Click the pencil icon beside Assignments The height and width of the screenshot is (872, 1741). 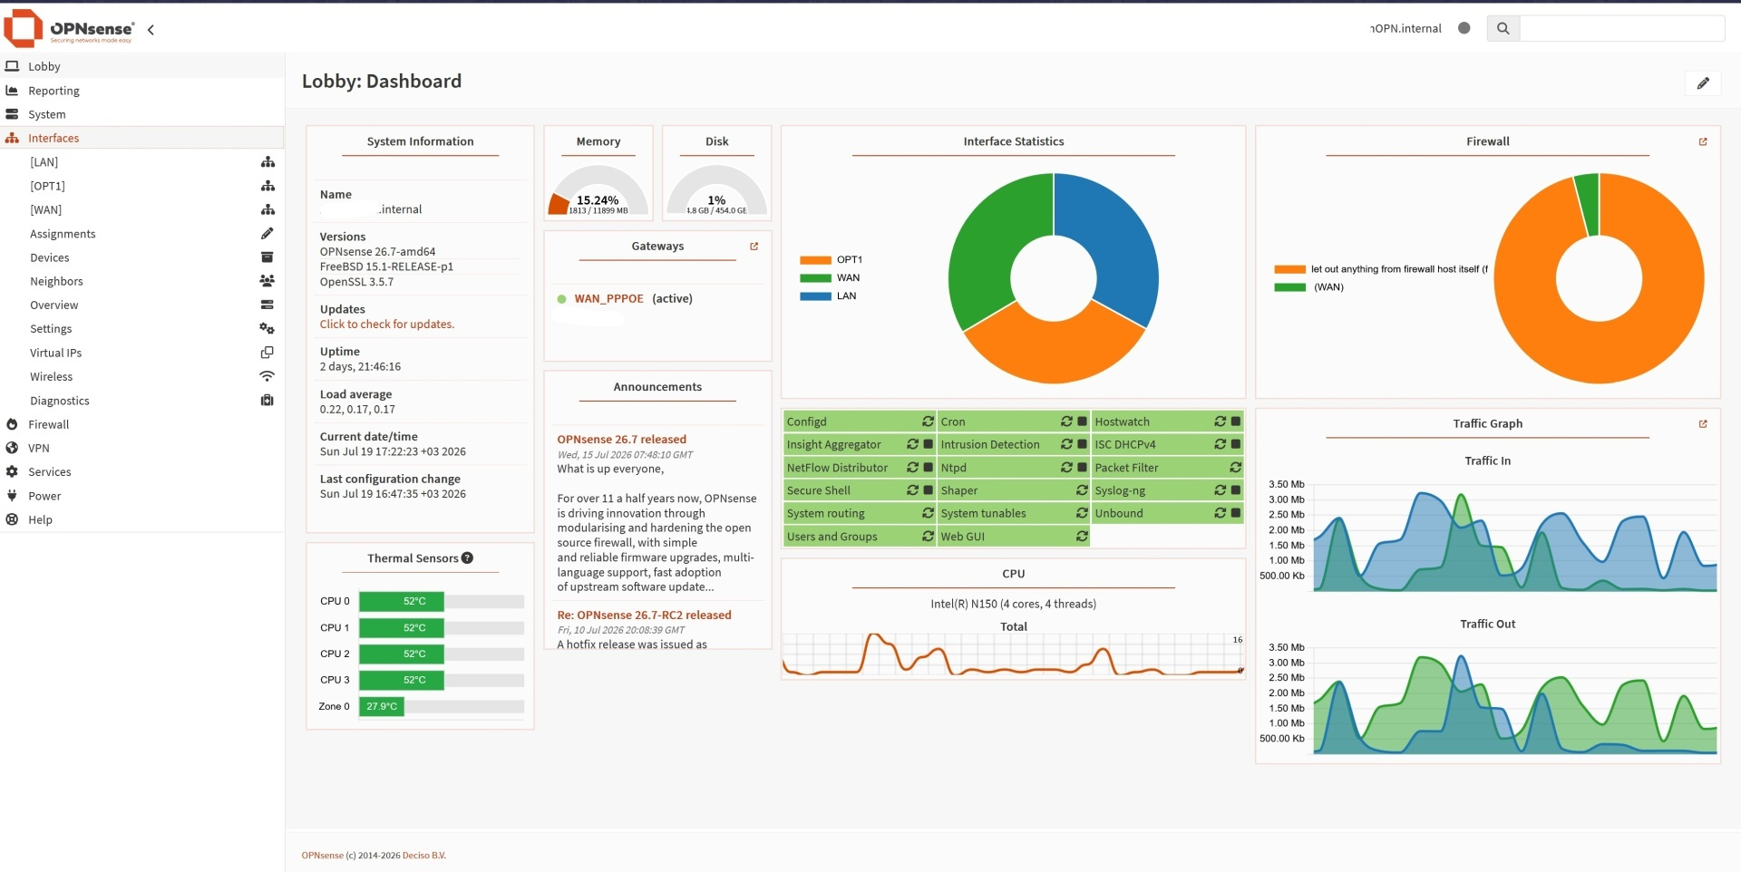267,234
